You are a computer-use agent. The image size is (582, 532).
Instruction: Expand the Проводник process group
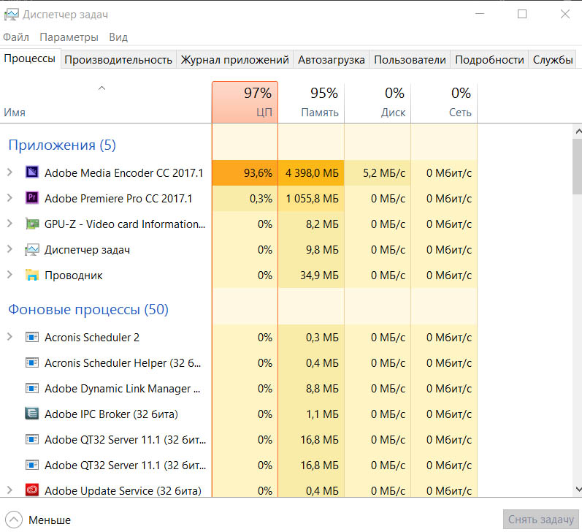pyautogui.click(x=9, y=275)
